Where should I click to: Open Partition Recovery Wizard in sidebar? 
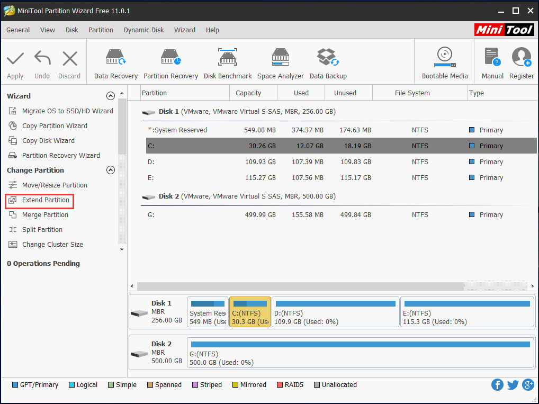click(54, 156)
